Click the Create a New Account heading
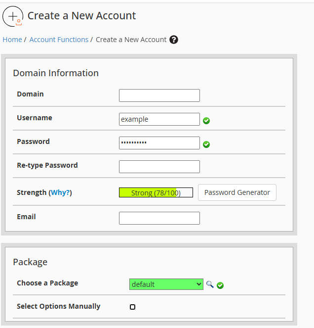Viewport: 314px width, 328px height. pos(81,16)
